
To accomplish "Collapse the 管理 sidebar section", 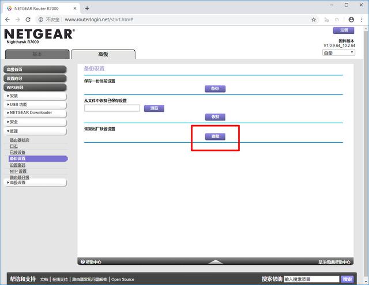I will click(x=35, y=131).
